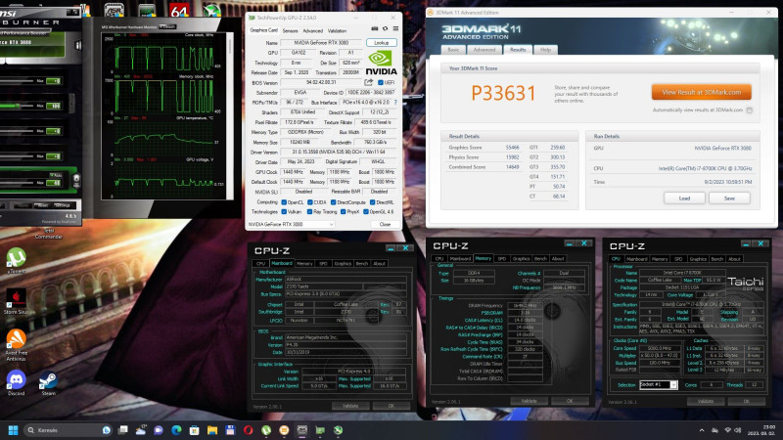Toggle Ray Tracing checkbox in GPU-Z
Image resolution: width=783 pixels, height=440 pixels.
(309, 211)
